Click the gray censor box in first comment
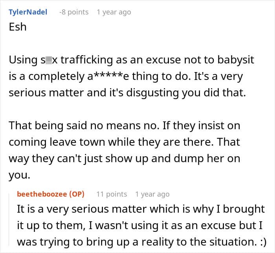The width and height of the screenshot is (275, 253). pos(49,60)
